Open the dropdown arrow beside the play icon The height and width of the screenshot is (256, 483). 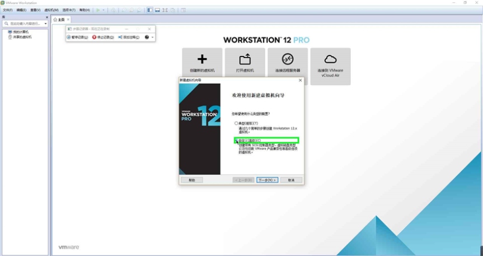point(104,10)
